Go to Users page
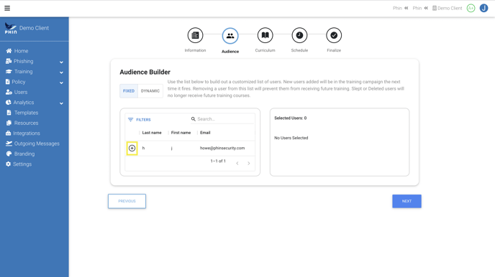 17,93
